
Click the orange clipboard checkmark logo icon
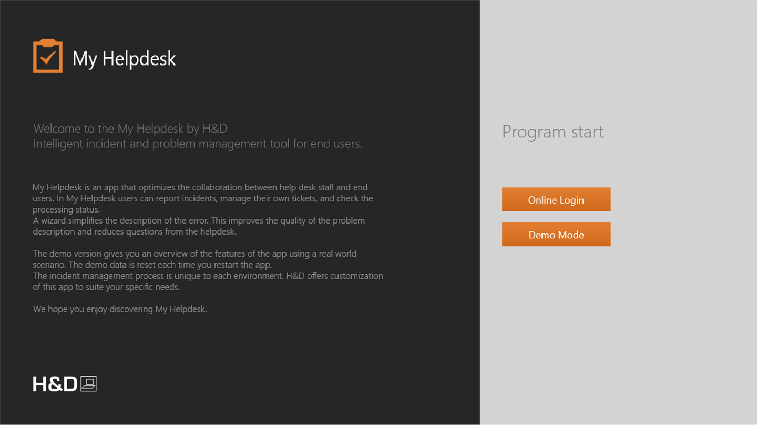[48, 56]
